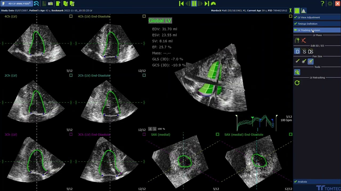
Task: Click the green export document icon
Action: tap(58, 4)
